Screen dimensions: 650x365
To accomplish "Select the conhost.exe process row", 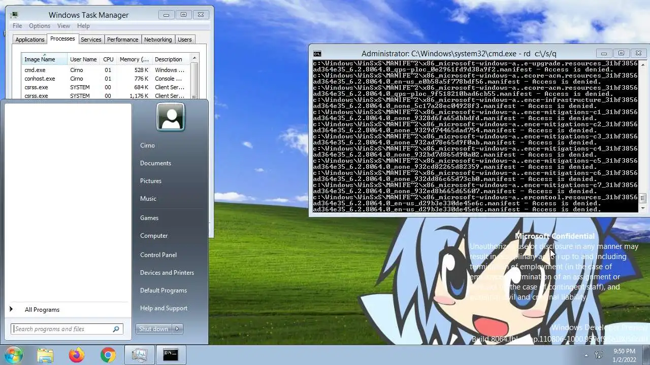I will [106, 79].
